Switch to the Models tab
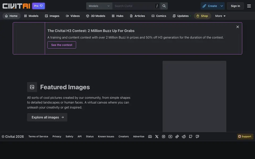The width and height of the screenshot is (255, 159). click(31, 16)
